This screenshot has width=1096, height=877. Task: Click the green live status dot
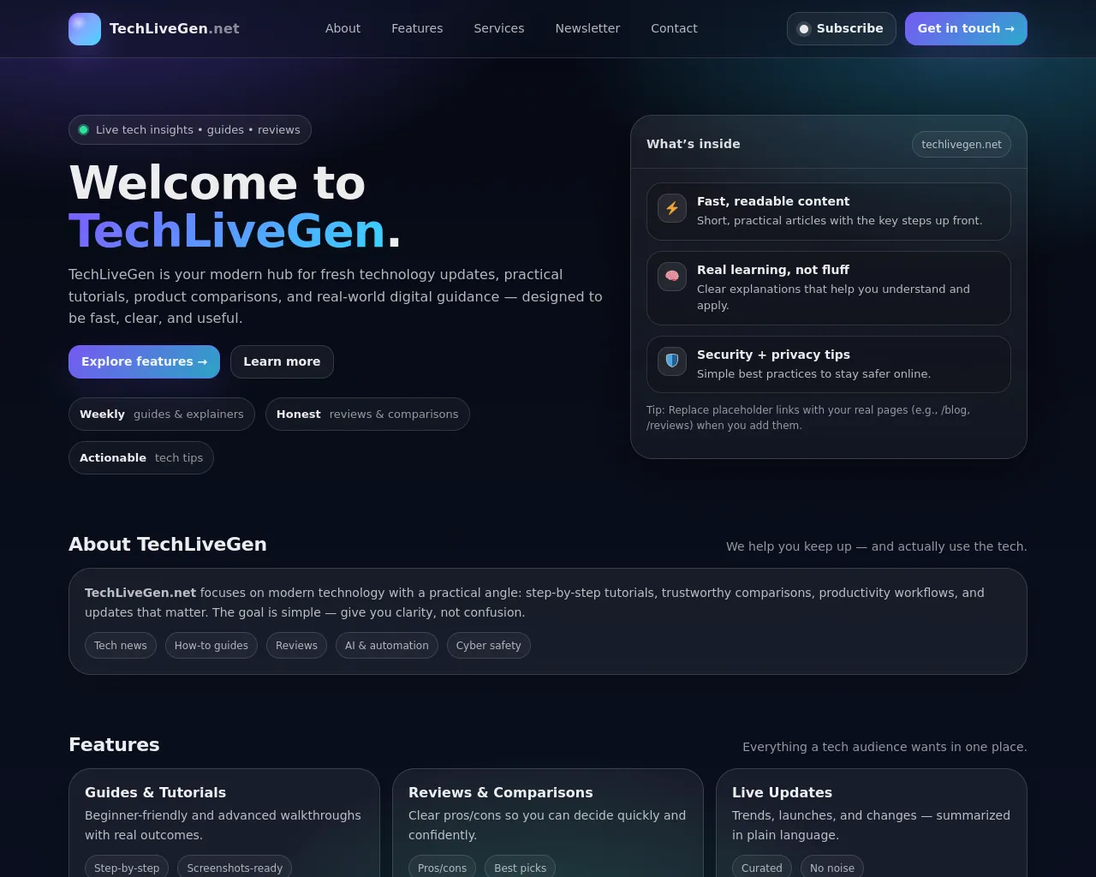(x=84, y=130)
